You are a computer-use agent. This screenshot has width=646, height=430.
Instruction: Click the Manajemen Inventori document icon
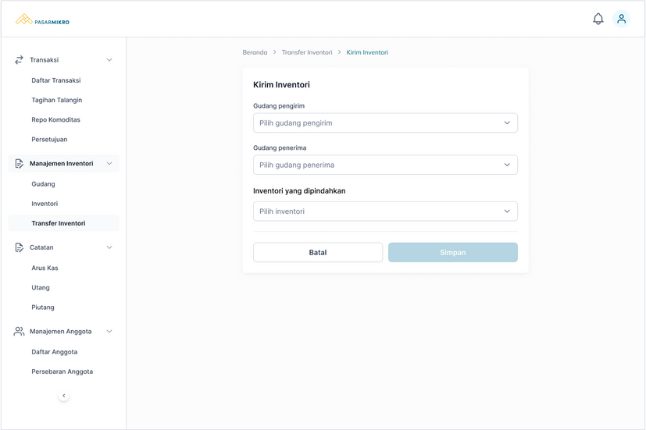[x=20, y=164]
